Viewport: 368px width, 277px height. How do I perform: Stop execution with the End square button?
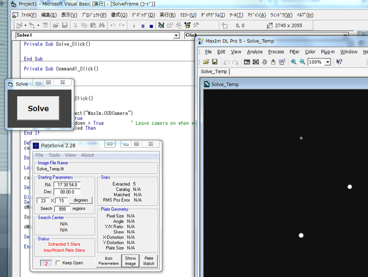[x=151, y=26]
